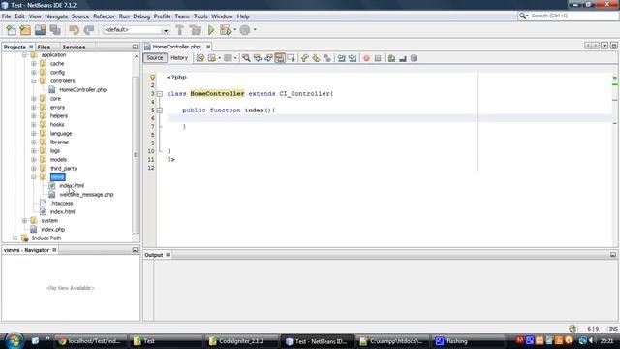This screenshot has width=620, height=349.
Task: Switch editor to Source view
Action: pos(155,58)
